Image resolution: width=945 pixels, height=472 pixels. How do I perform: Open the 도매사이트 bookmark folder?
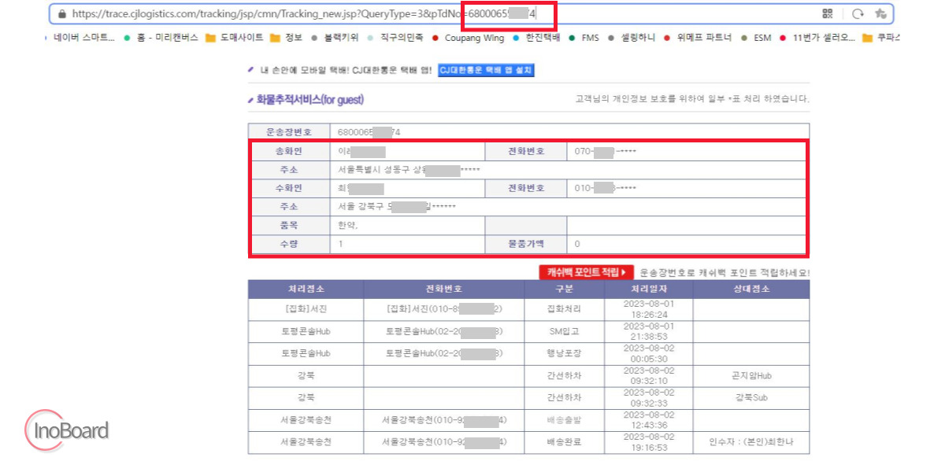point(235,37)
